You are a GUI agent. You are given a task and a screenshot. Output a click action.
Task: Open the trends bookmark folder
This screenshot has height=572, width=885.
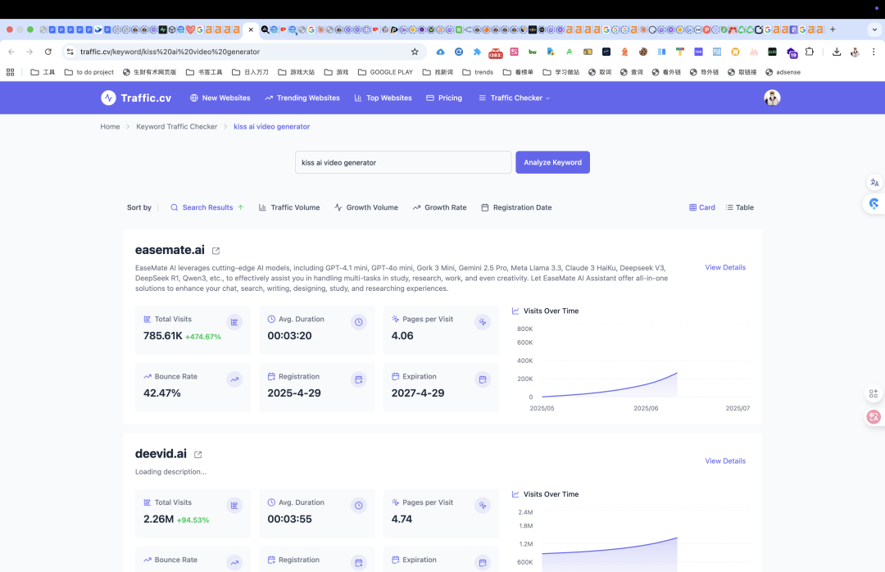pos(478,72)
